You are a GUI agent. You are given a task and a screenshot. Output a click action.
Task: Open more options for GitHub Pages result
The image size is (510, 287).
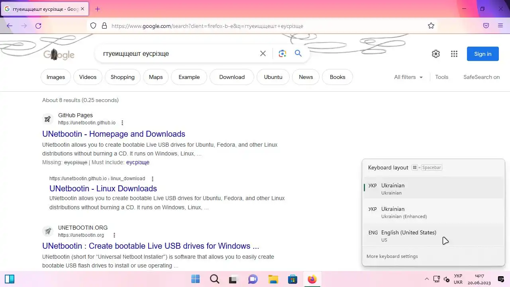(122, 123)
